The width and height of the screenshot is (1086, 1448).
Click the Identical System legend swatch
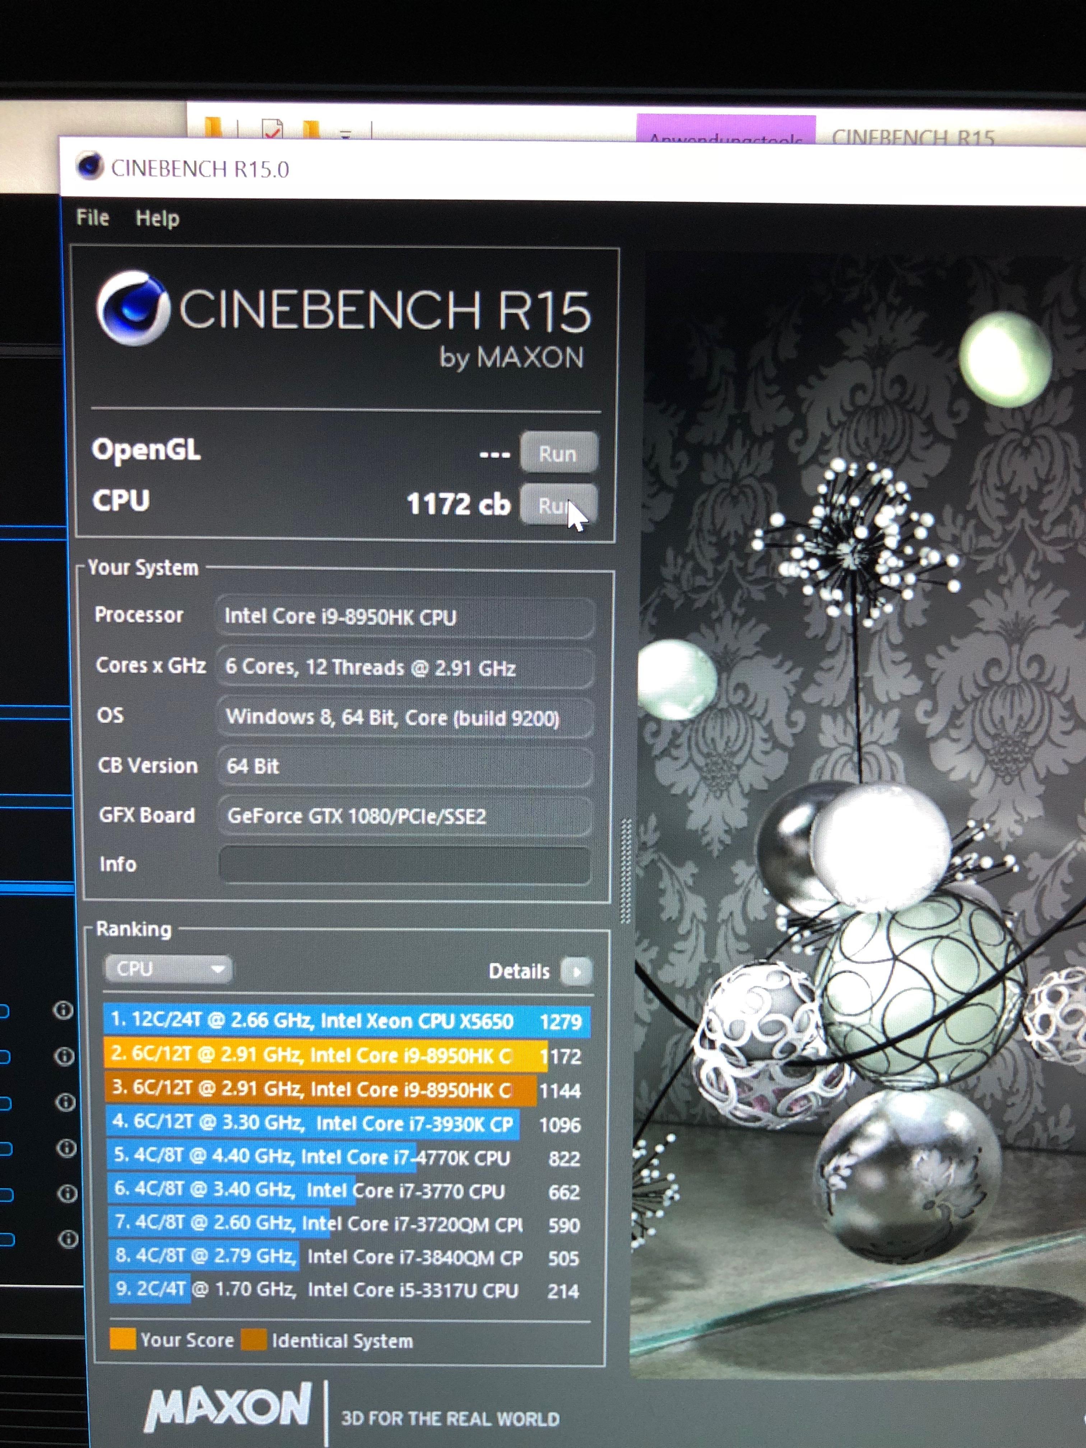(253, 1339)
